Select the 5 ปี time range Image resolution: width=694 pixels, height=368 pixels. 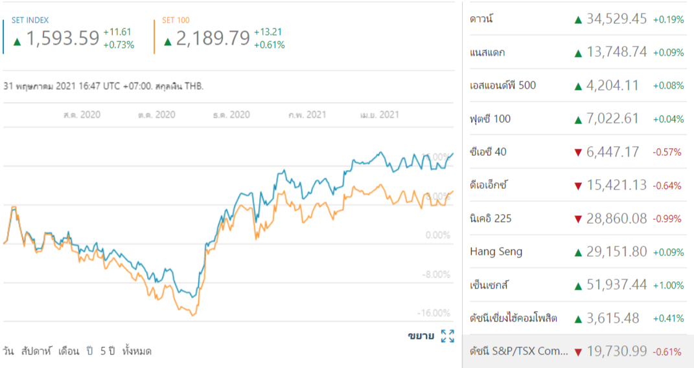[107, 351]
